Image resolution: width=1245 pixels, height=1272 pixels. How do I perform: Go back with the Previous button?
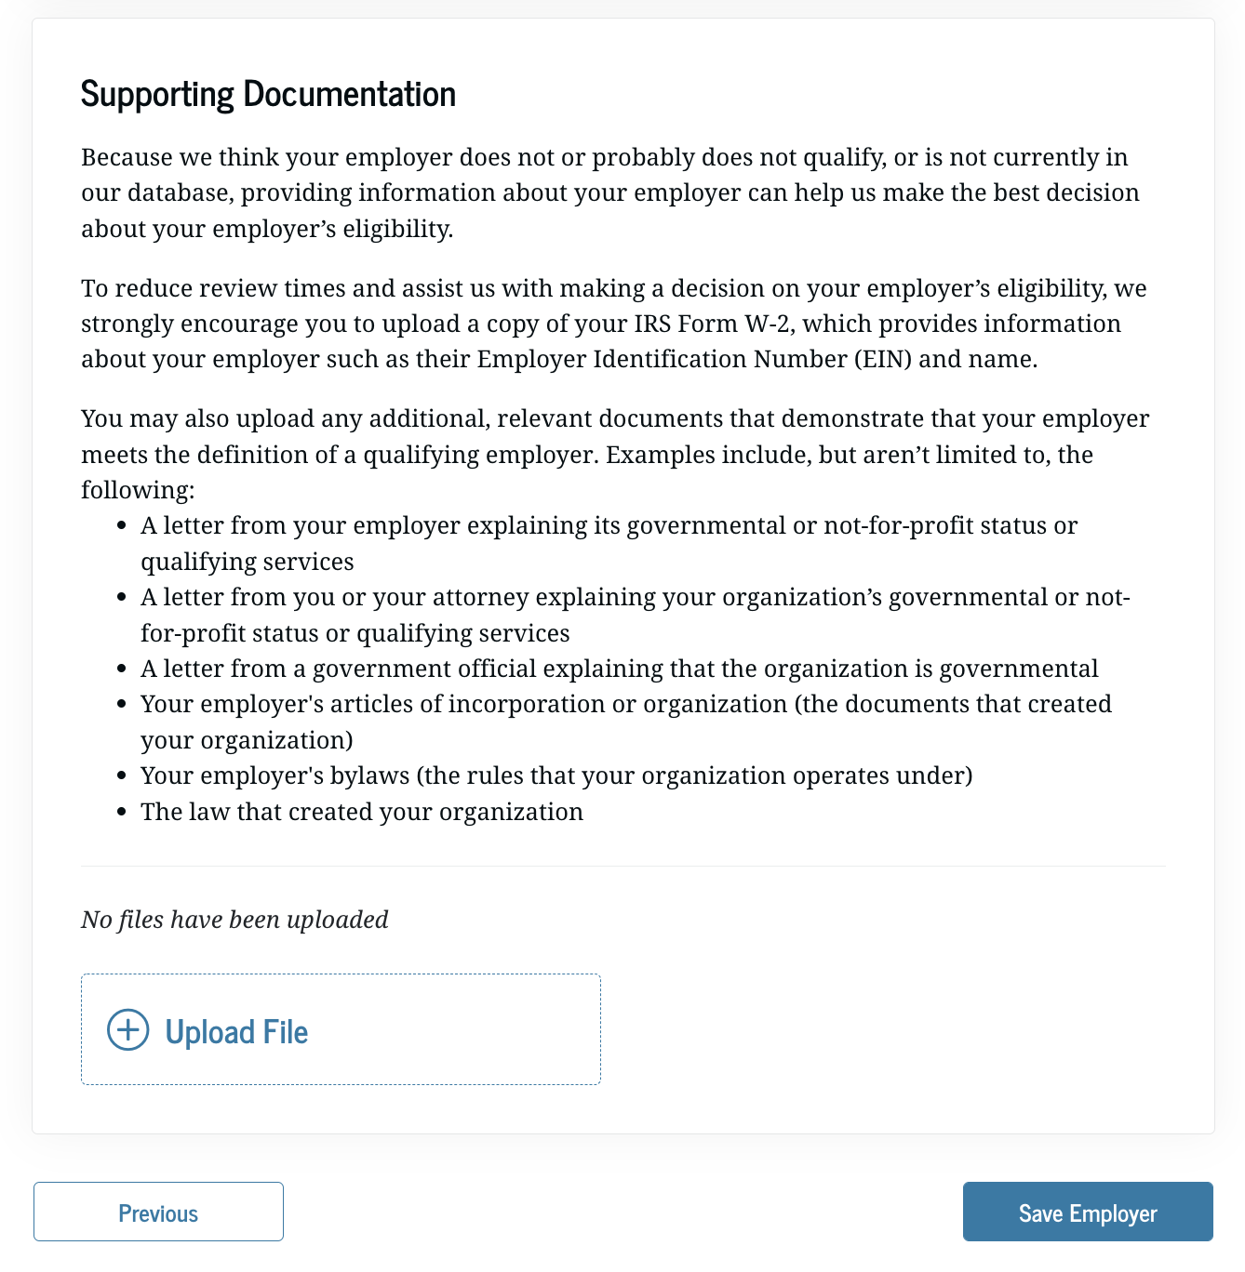[x=158, y=1212]
